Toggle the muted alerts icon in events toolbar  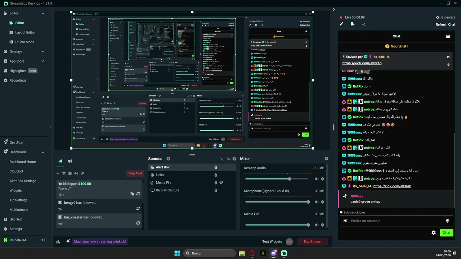pos(83,173)
